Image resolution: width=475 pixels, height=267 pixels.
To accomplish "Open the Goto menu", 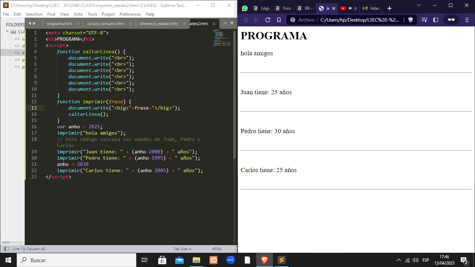I will (x=78, y=14).
